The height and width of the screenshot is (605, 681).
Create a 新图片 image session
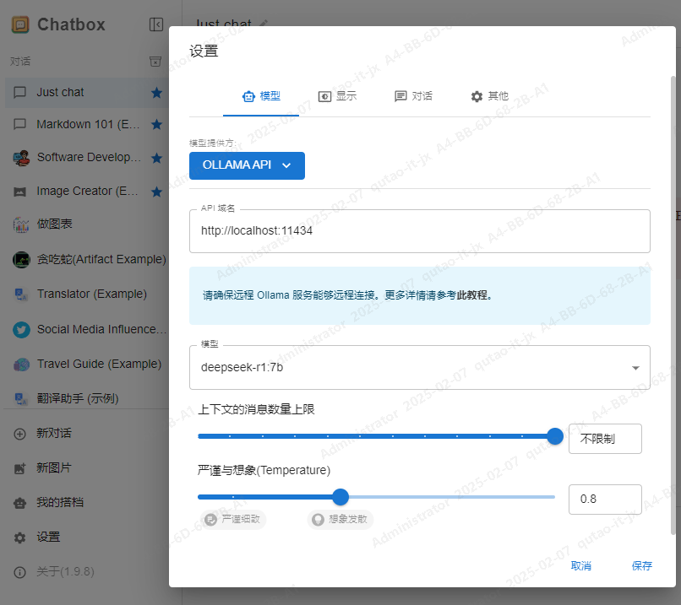tap(87, 468)
